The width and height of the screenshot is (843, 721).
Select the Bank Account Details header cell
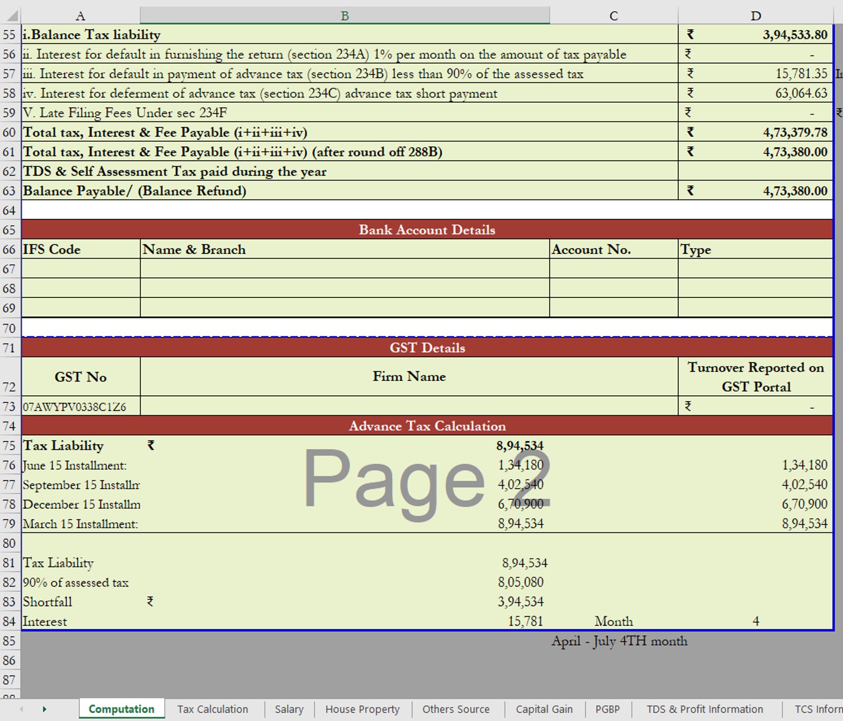tap(427, 230)
